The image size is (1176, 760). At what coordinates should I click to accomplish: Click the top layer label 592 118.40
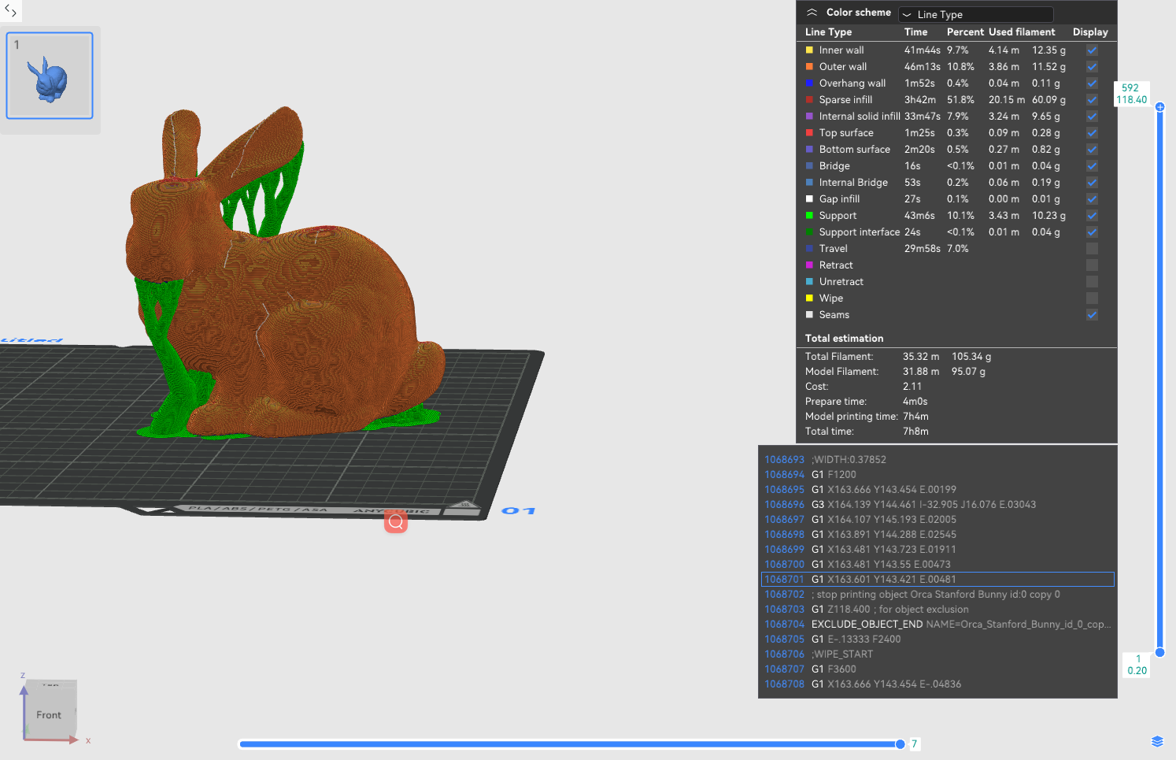[1131, 94]
